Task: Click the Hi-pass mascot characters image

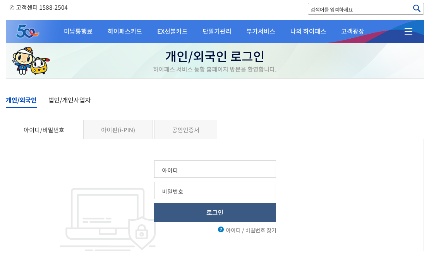Action: pos(31,61)
